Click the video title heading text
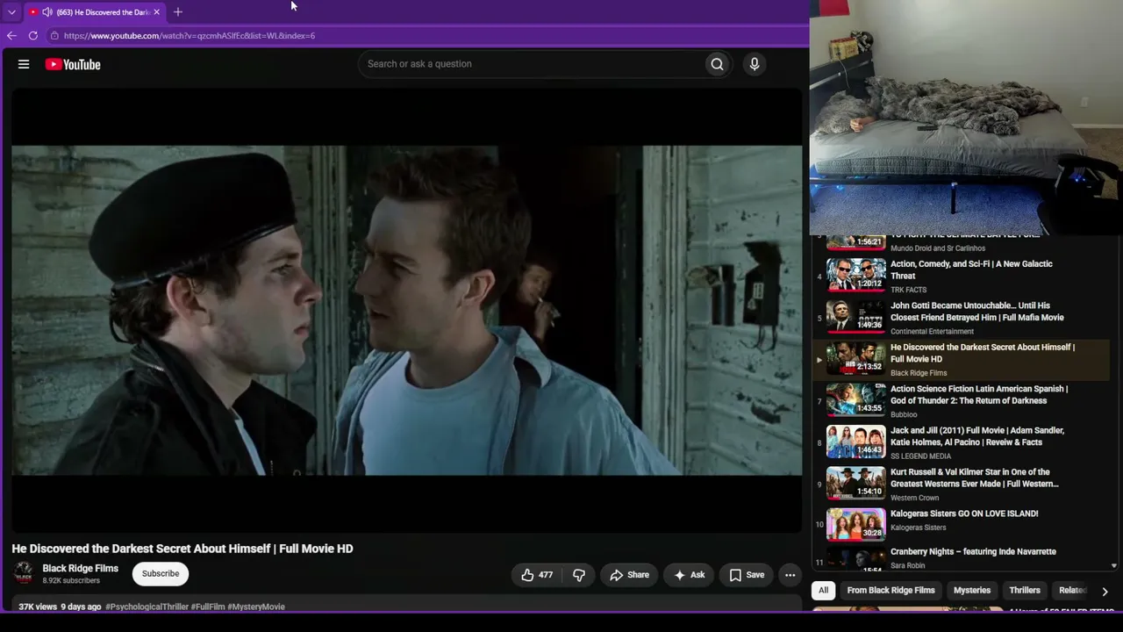This screenshot has width=1123, height=632. [x=182, y=549]
